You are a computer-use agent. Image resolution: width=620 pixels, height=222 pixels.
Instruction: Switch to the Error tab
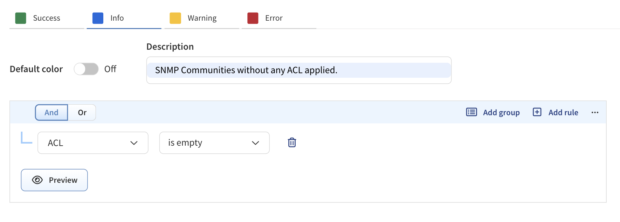tap(274, 18)
